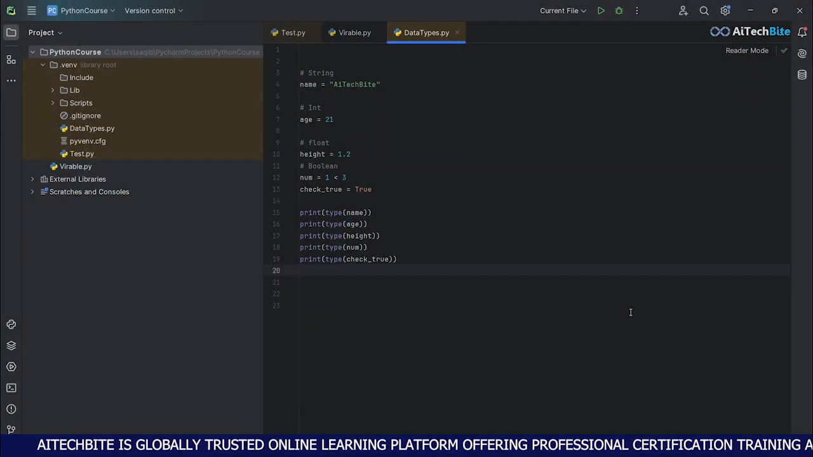Open the Notifications bell
The width and height of the screenshot is (813, 457).
tap(802, 32)
